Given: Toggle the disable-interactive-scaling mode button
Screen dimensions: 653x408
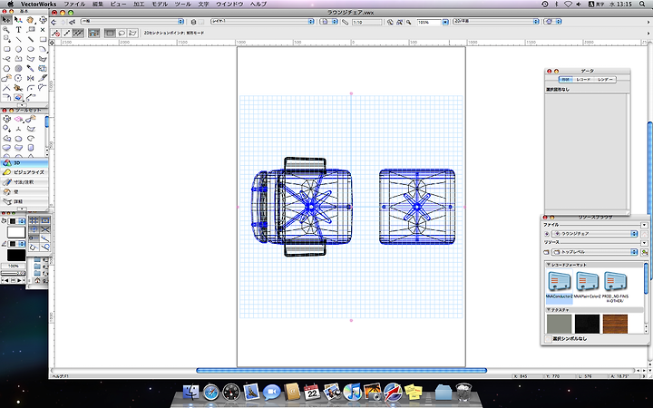Looking at the screenshot, I should click(56, 33).
